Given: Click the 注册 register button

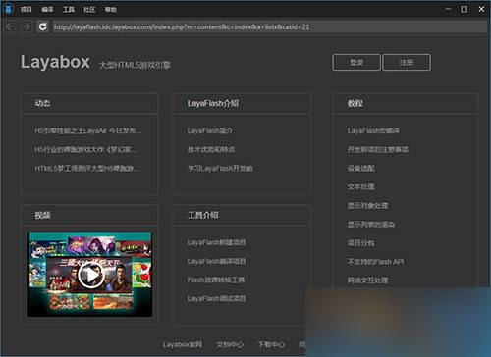Looking at the screenshot, I should point(407,62).
